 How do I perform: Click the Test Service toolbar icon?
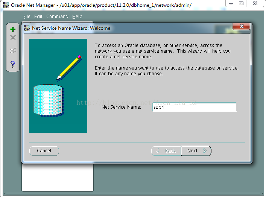[13, 50]
